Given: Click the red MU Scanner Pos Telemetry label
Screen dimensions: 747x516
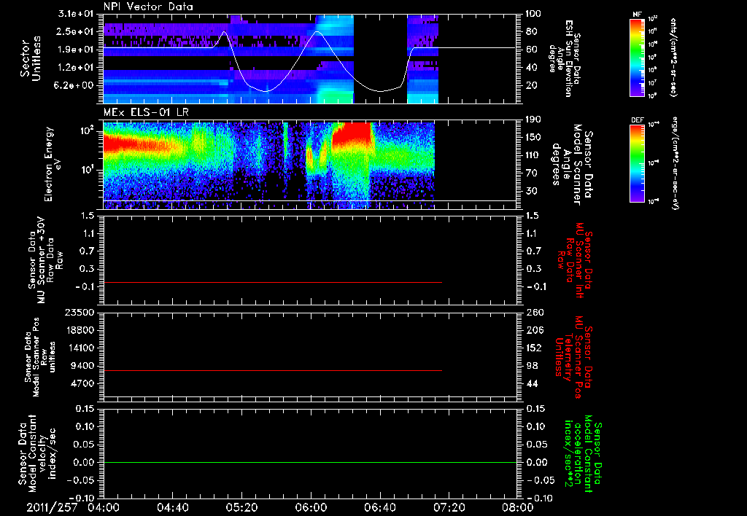Looking at the screenshot, I should [x=573, y=357].
